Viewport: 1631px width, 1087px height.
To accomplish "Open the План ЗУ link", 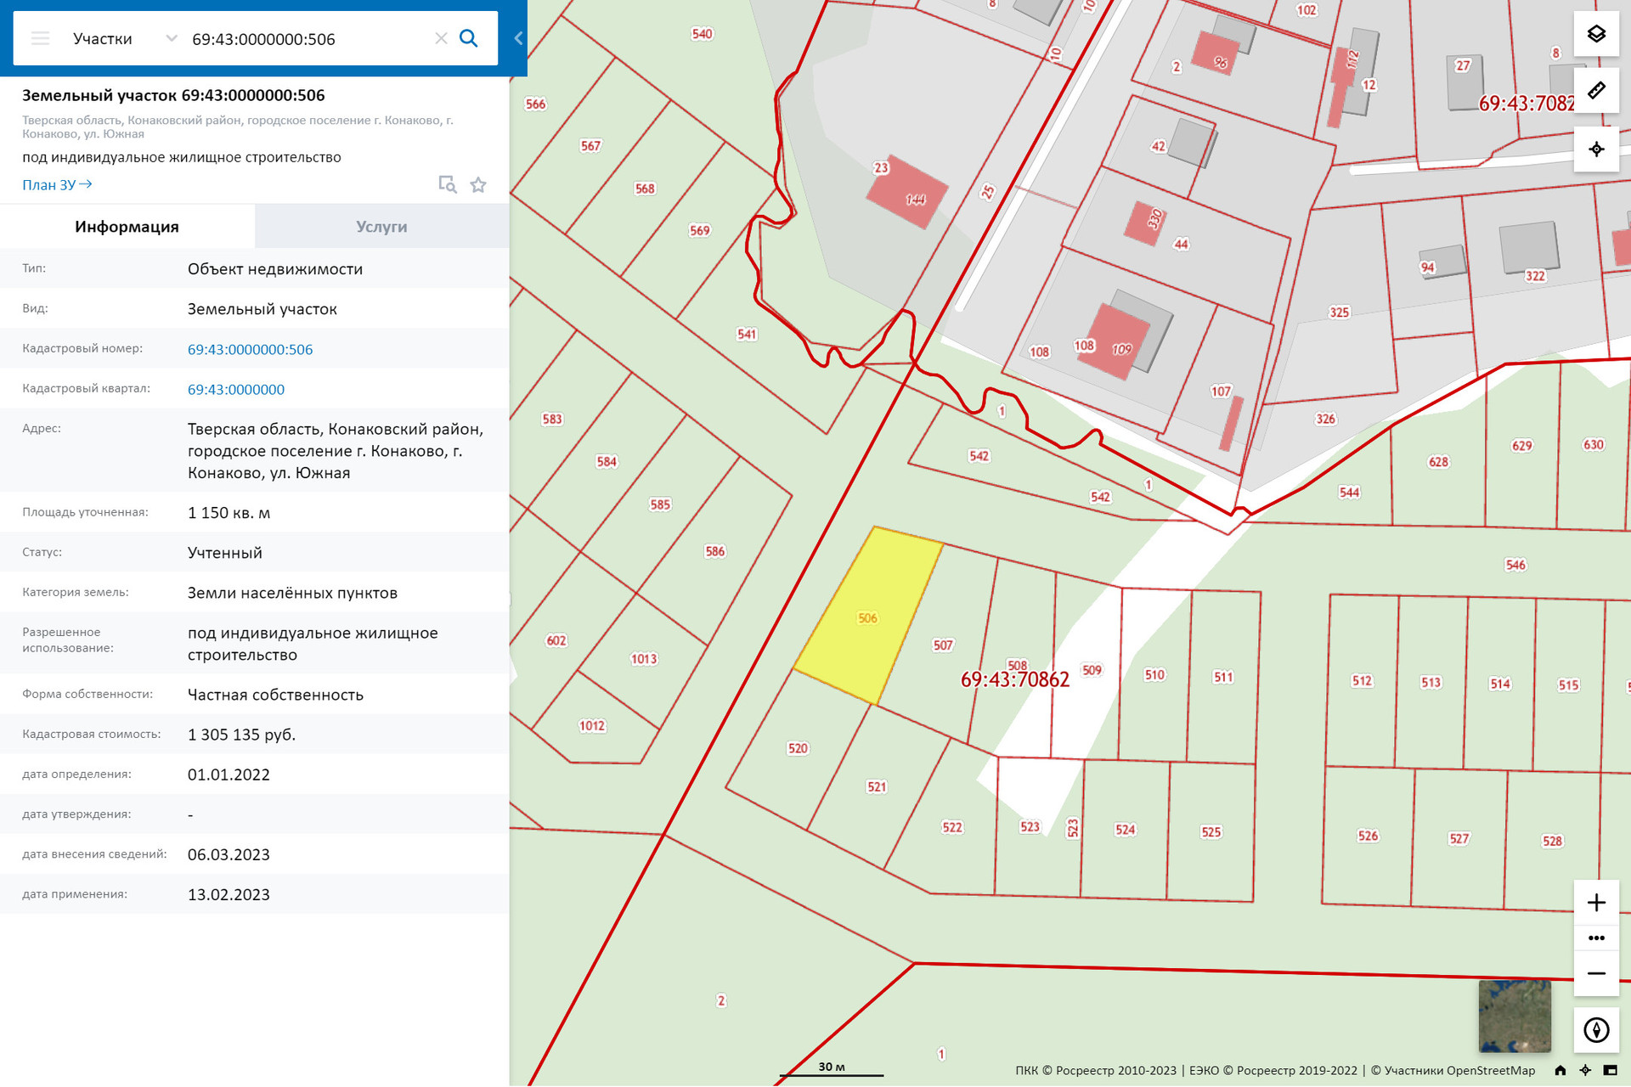I will (57, 185).
